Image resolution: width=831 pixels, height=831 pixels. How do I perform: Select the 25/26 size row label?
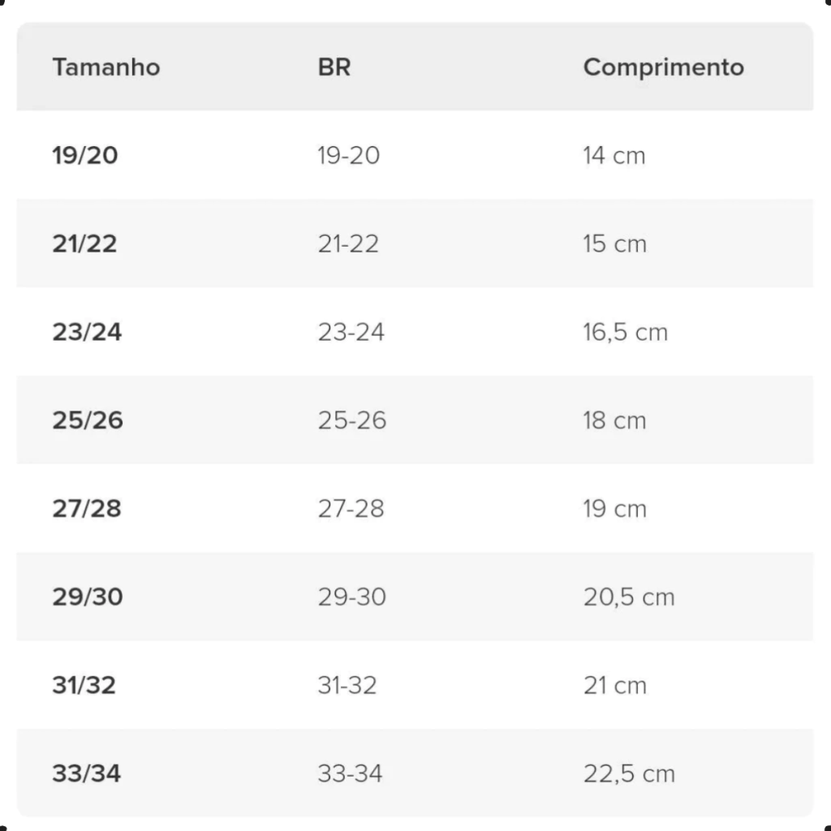(x=88, y=420)
